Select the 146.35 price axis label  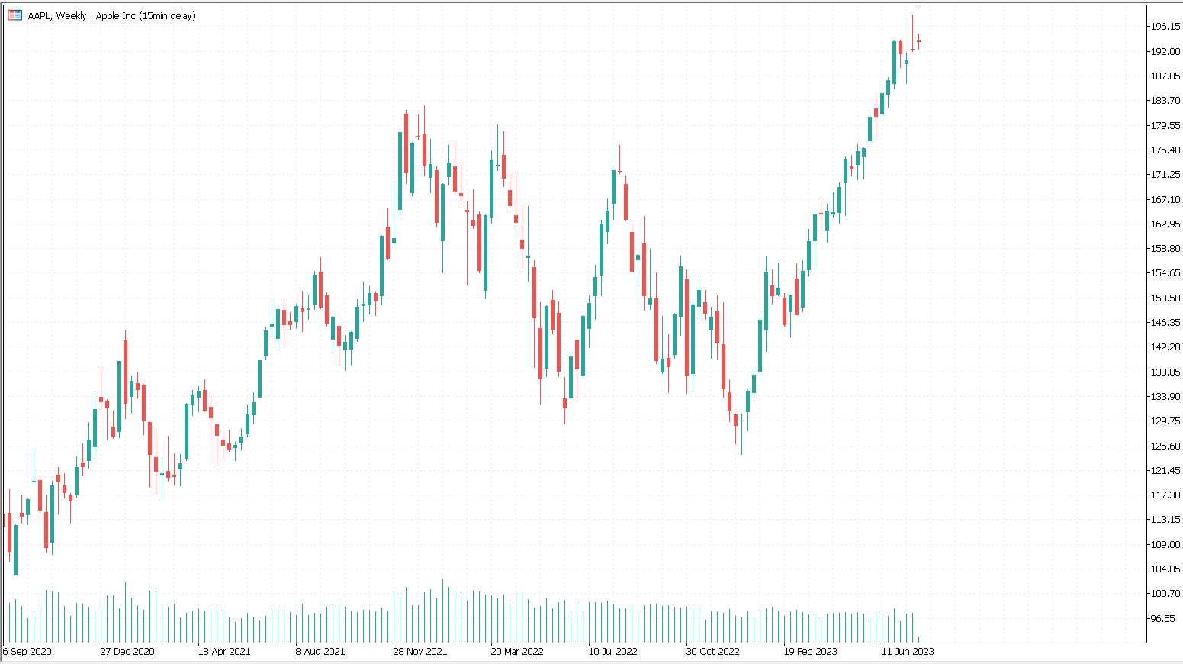[1165, 323]
